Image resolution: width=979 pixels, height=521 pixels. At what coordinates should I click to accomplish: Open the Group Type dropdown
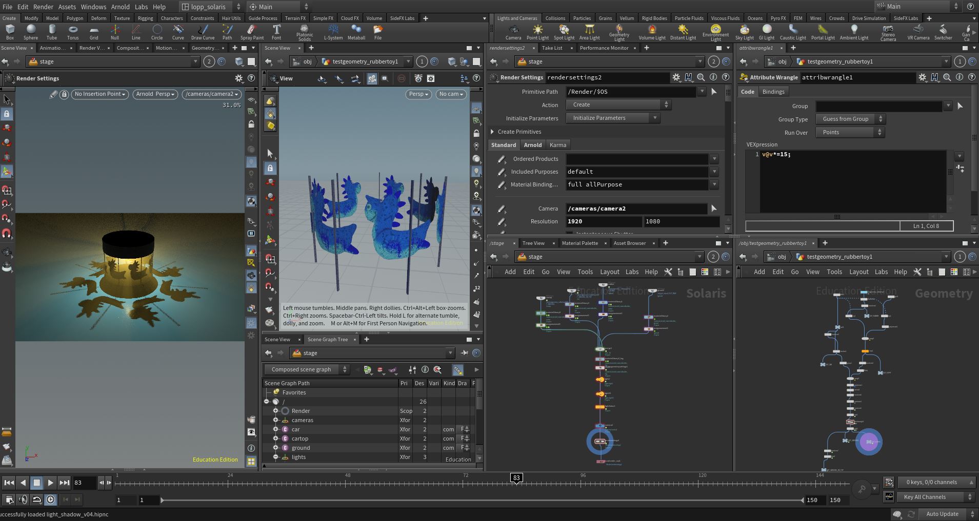click(x=850, y=119)
